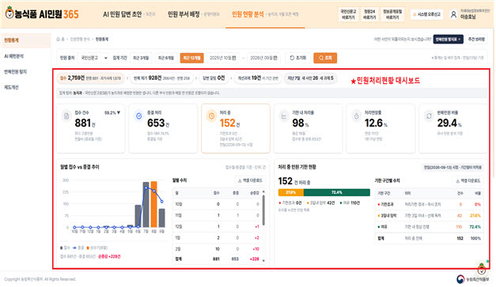Toggle 접수 legend item under chart
The image size is (496, 287).
[65, 247]
